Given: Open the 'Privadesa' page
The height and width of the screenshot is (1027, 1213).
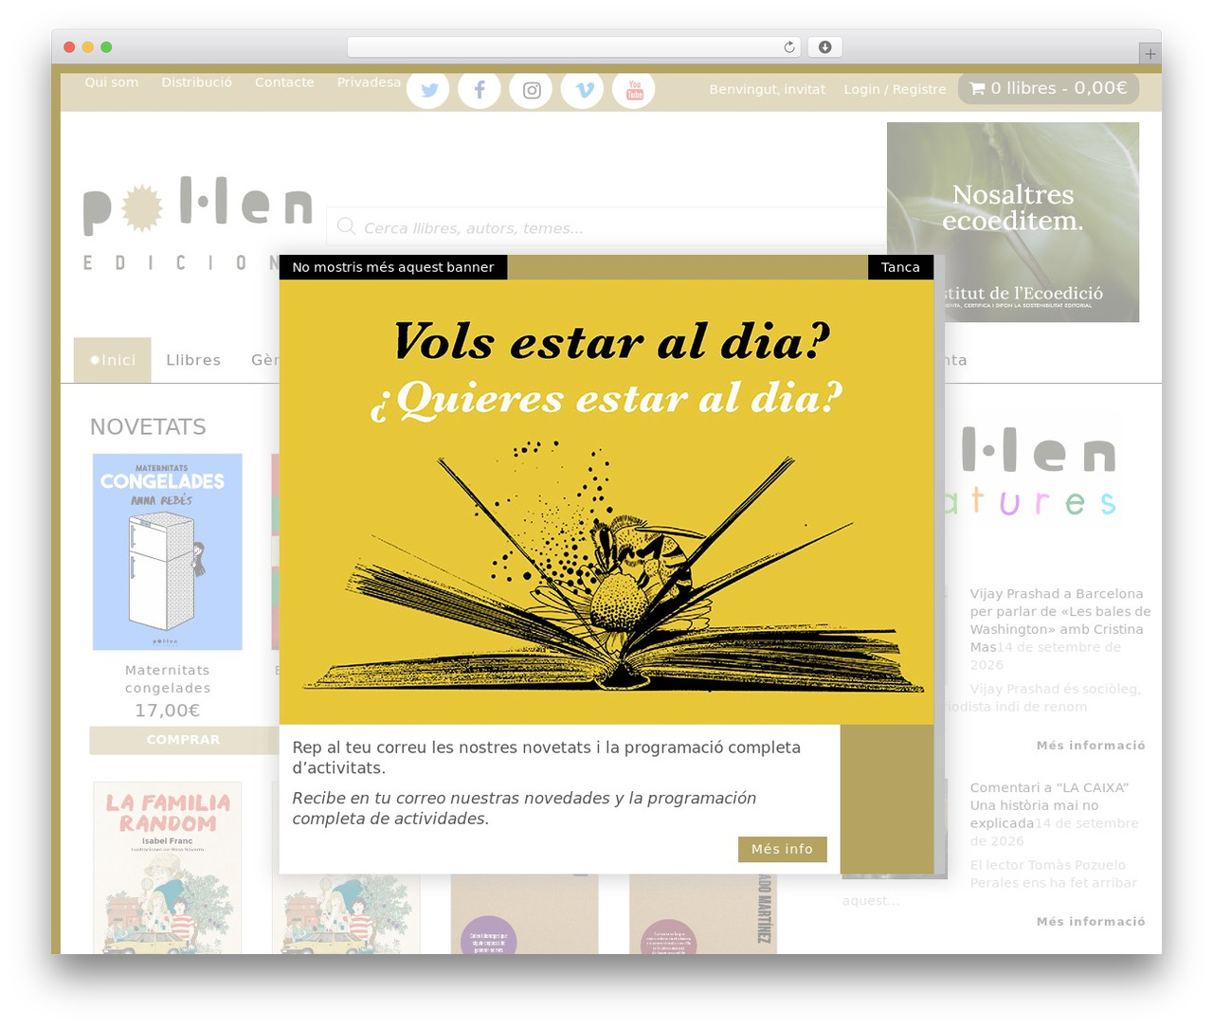Looking at the screenshot, I should click(x=369, y=82).
